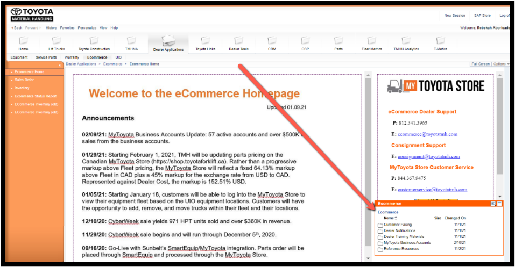The width and height of the screenshot is (515, 267).
Task: Click the Ecommerce breadcrumb link
Action: 112,64
